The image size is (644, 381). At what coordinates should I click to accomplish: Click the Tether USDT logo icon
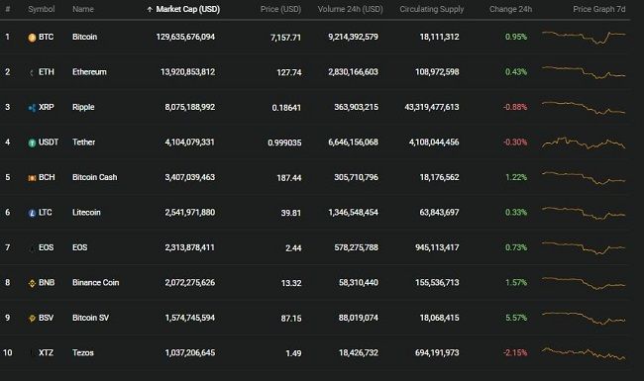coord(32,143)
